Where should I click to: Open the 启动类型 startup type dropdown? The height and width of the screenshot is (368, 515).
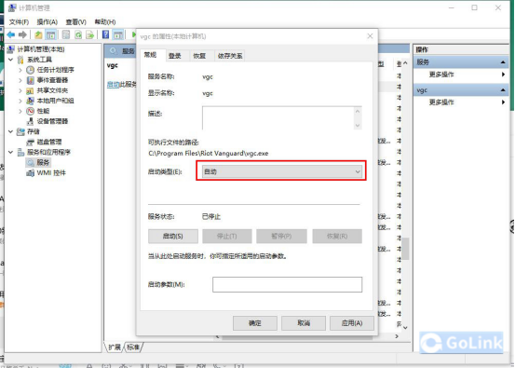[281, 171]
